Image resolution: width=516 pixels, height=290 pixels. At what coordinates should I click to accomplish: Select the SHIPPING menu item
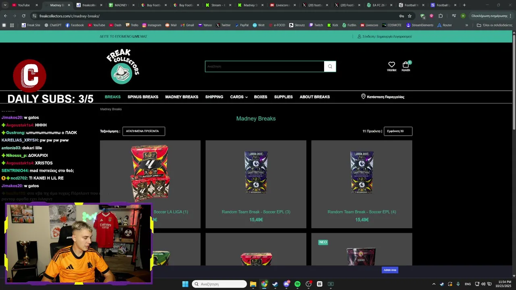[x=214, y=97]
